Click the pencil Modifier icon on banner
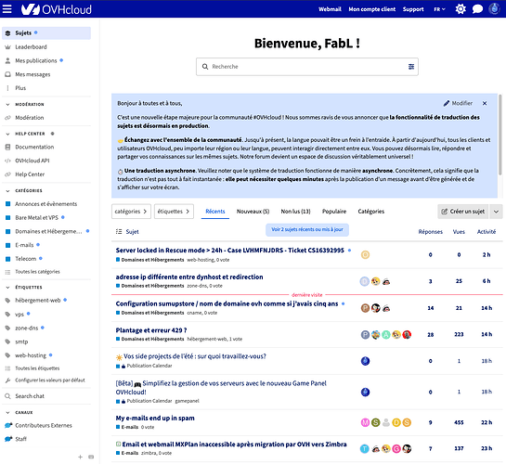Screen dimensions: 506x464 click(x=458, y=103)
